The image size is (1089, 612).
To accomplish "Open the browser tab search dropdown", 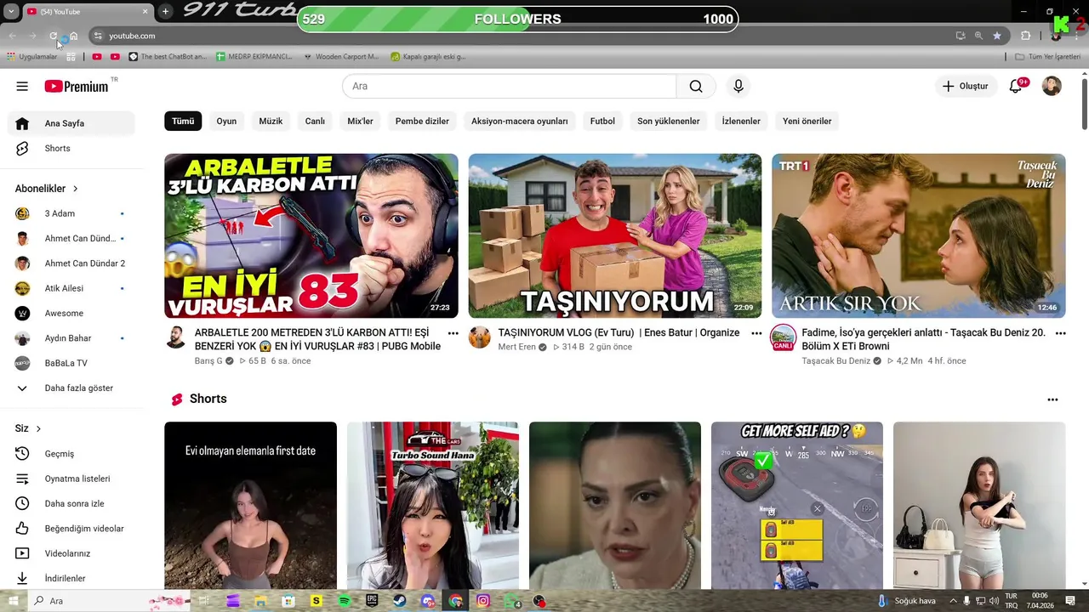I will coord(11,11).
